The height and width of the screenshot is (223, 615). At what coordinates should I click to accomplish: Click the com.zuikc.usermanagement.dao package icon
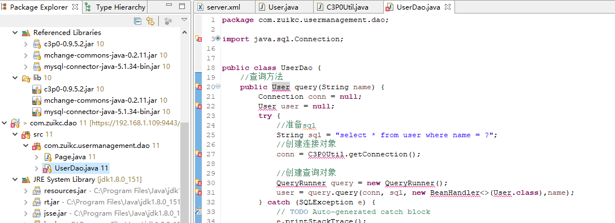coord(37,146)
